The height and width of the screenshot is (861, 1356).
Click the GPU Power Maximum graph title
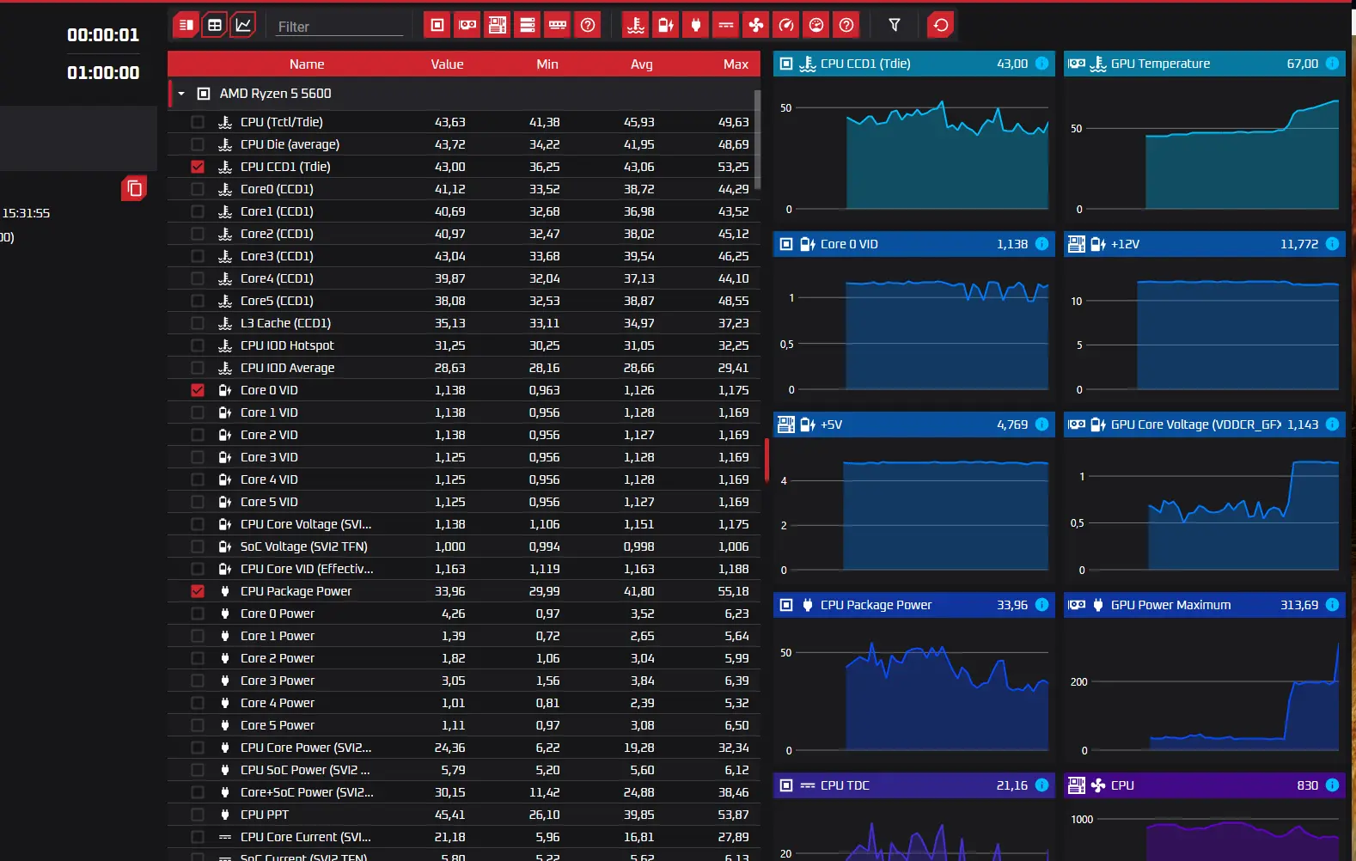[x=1170, y=605]
